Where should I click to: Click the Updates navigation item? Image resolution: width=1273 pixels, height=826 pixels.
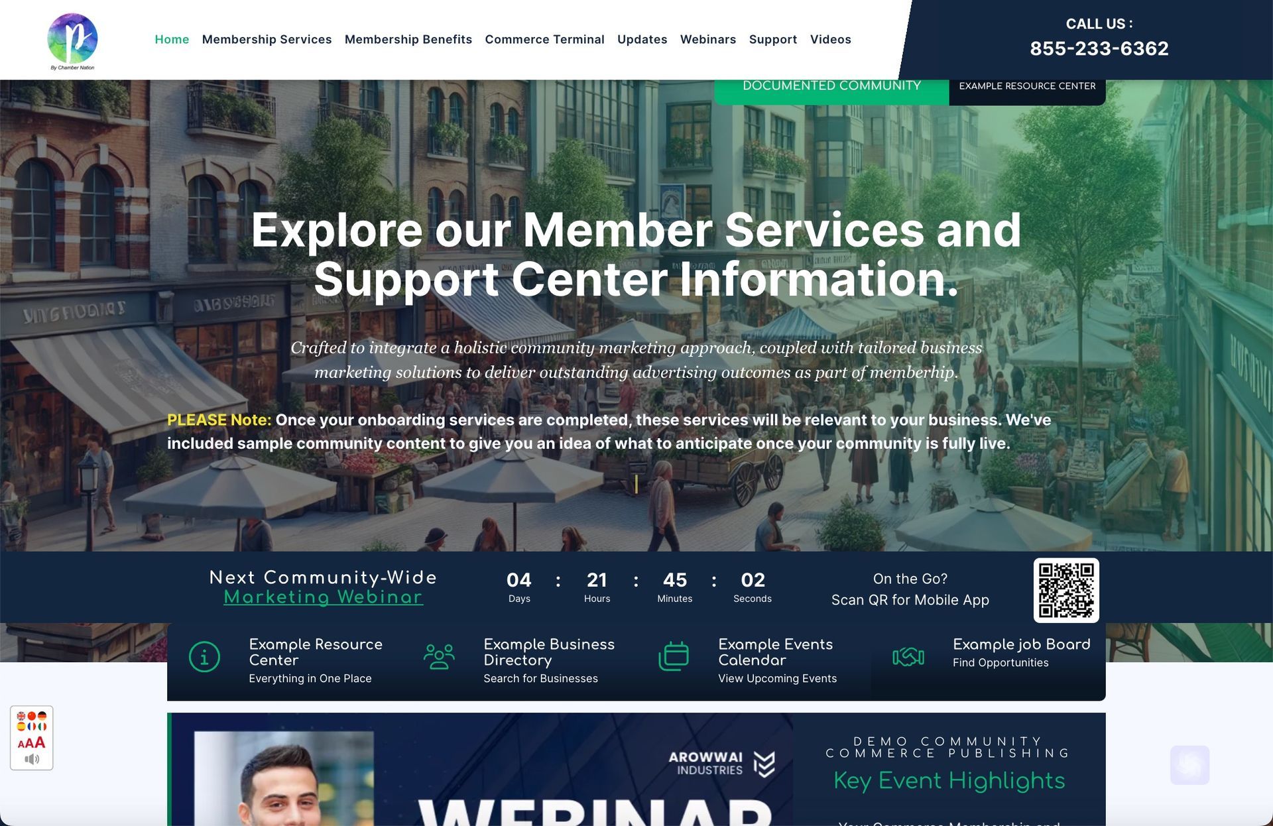(x=642, y=39)
